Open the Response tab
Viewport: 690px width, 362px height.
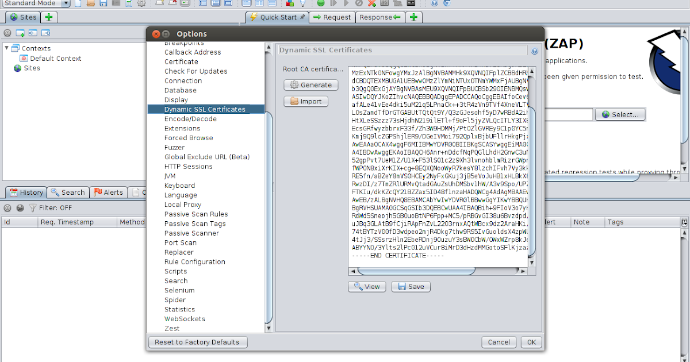pos(379,17)
